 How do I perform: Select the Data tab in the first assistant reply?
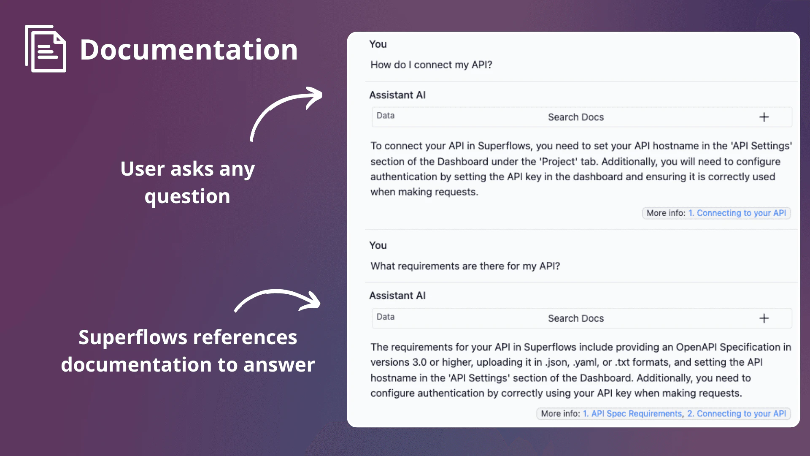tap(385, 116)
